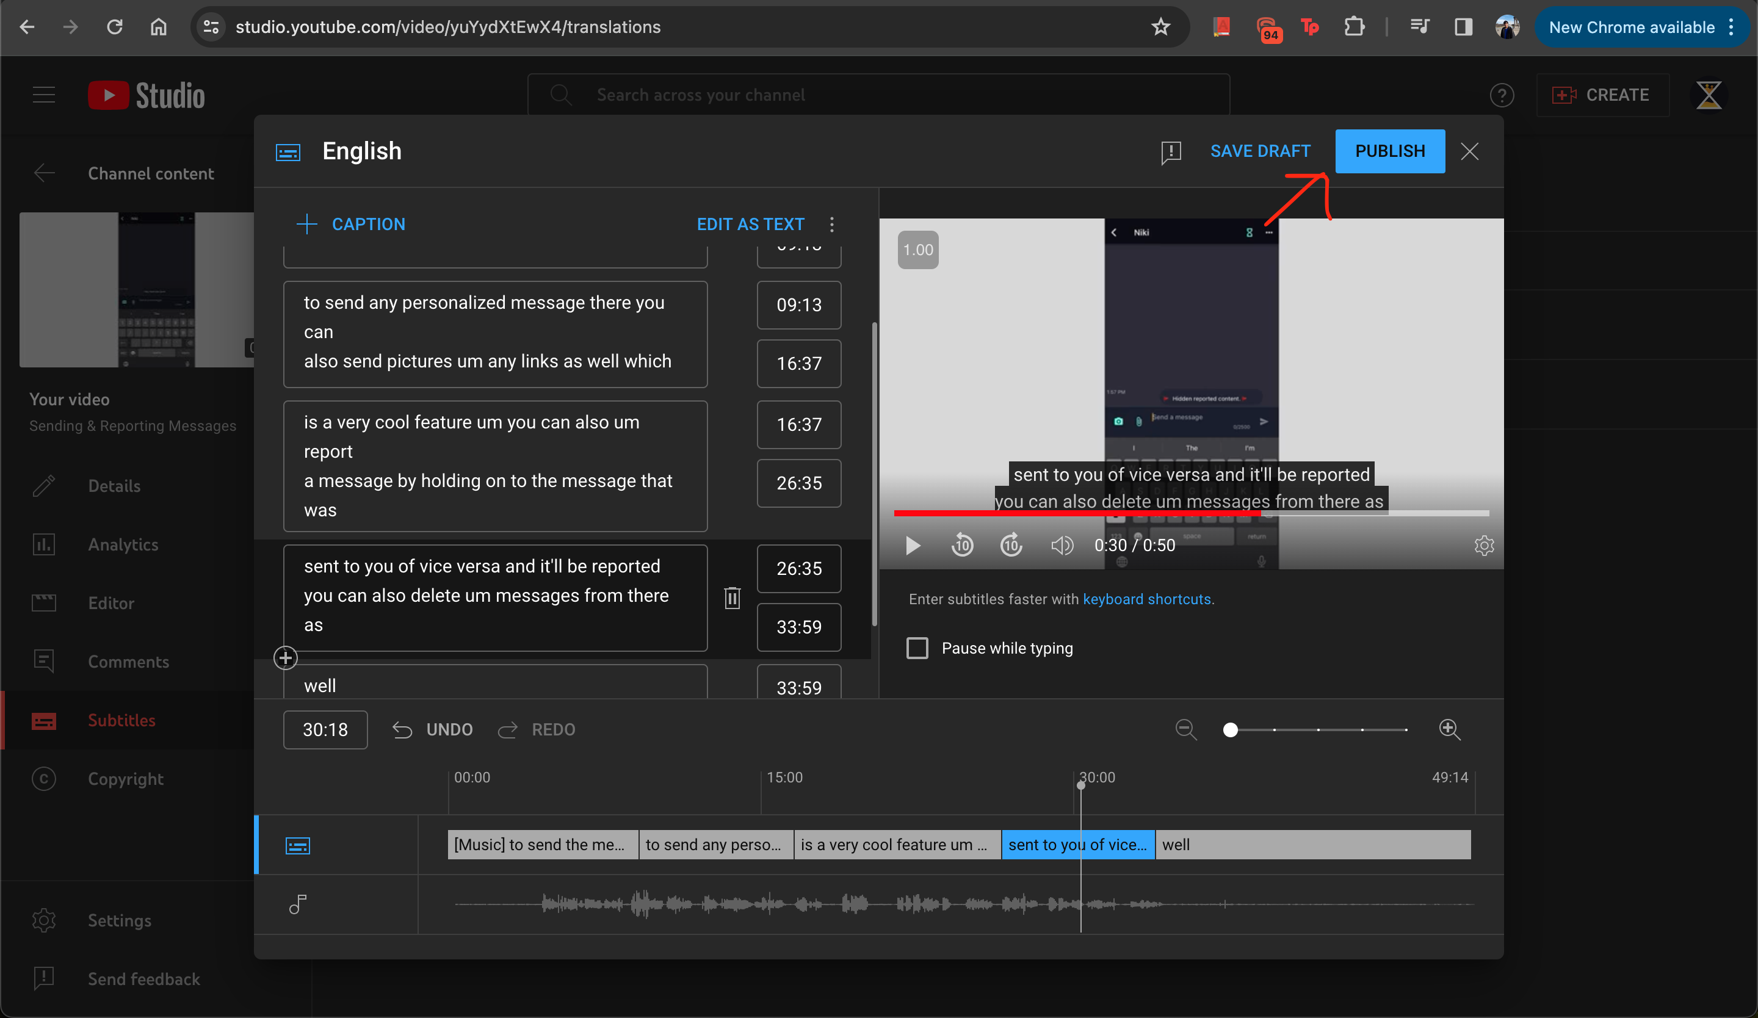Open the caption options kebab menu
This screenshot has height=1018, width=1758.
833,224
